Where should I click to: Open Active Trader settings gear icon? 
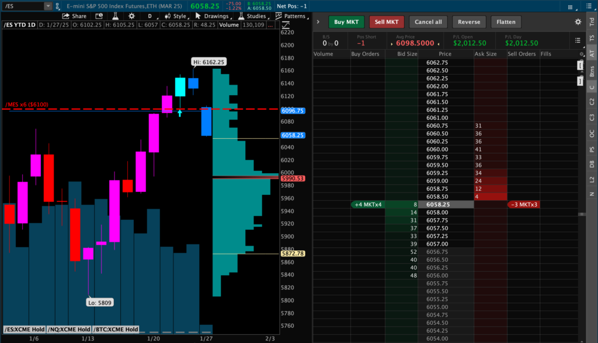pyautogui.click(x=578, y=22)
